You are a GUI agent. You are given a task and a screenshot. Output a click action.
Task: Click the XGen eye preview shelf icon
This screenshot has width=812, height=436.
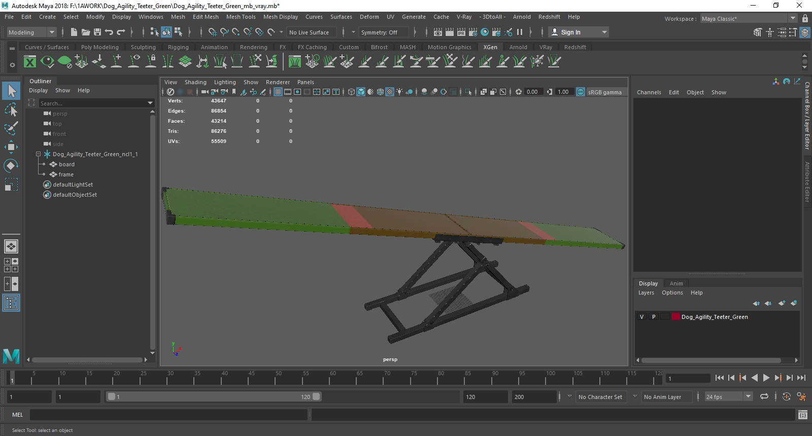coord(47,62)
